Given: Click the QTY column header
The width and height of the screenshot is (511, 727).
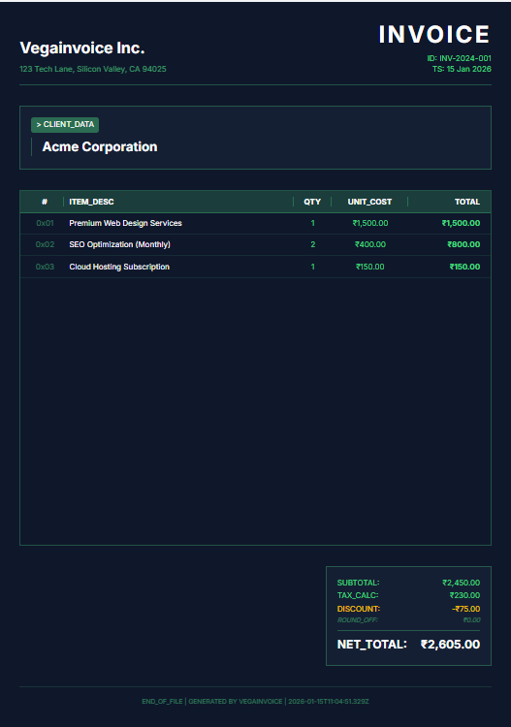Looking at the screenshot, I should tap(312, 202).
